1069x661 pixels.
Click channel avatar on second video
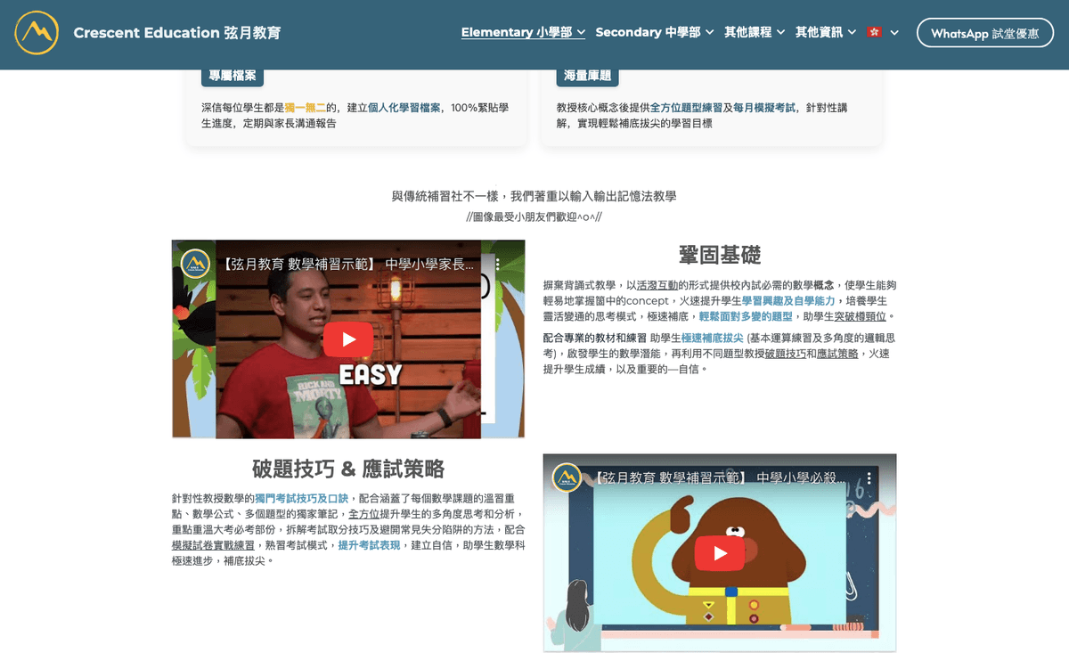pyautogui.click(x=567, y=477)
